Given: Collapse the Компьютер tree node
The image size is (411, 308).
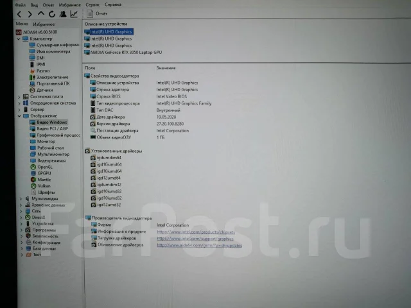Looking at the screenshot, I should (19, 38).
